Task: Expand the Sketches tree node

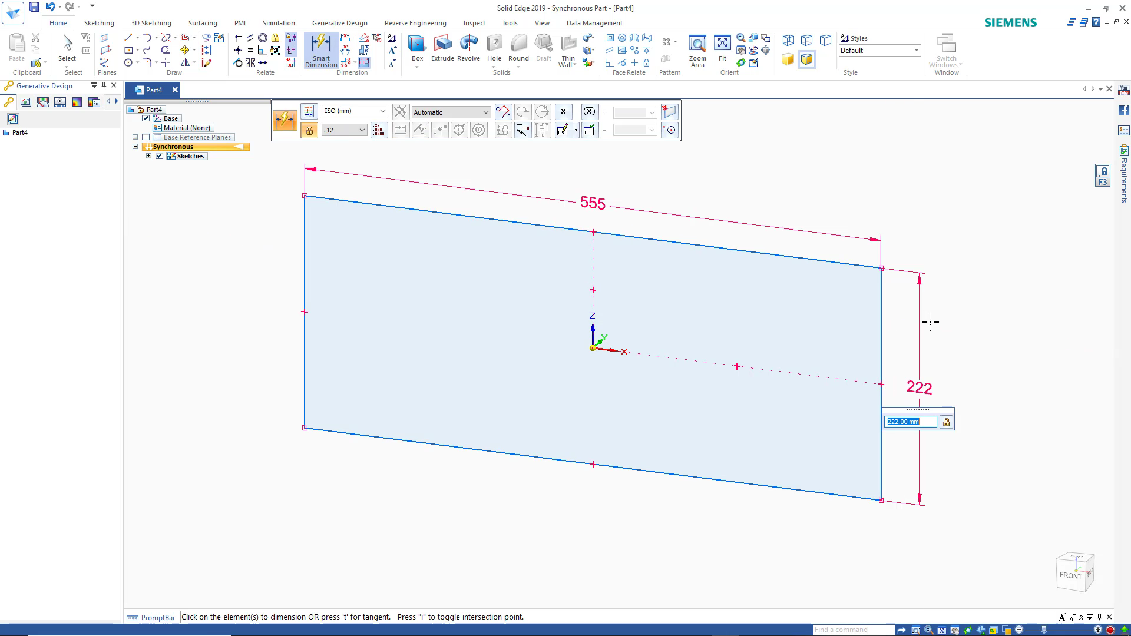Action: (148, 155)
